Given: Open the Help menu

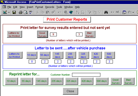Looking at the screenshot, I should click(77, 7).
